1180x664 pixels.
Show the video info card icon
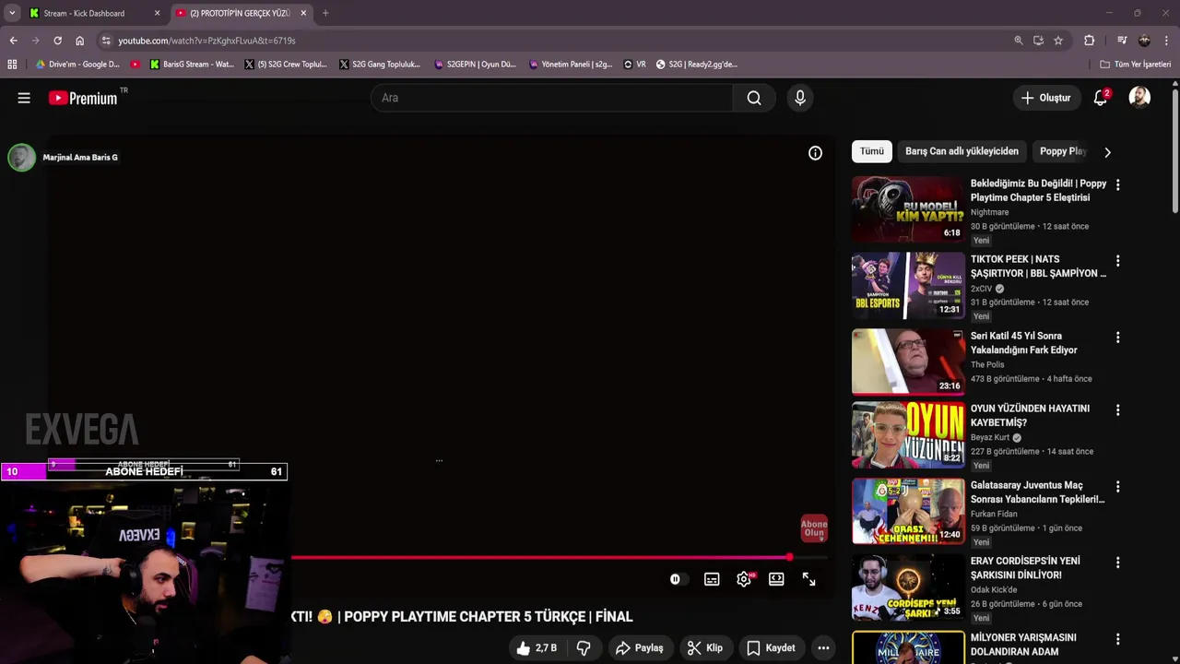[x=815, y=153]
